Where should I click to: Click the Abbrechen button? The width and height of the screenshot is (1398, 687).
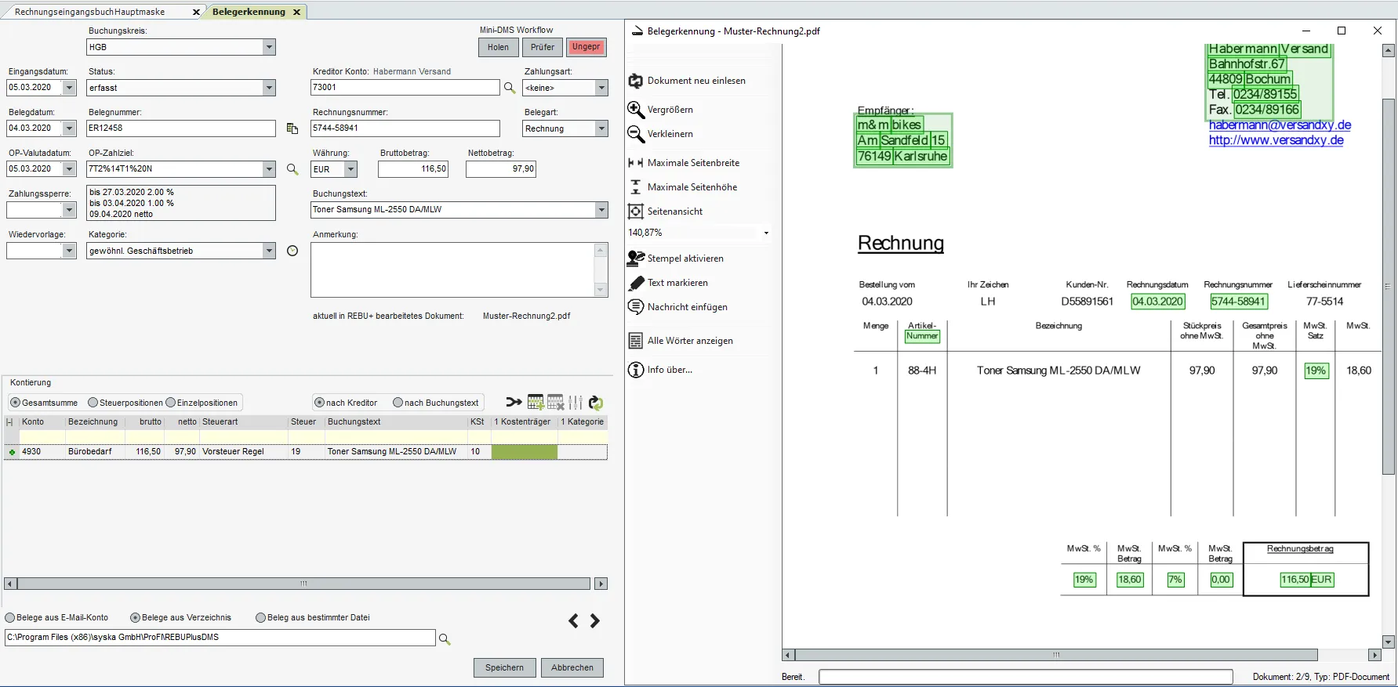[x=572, y=667]
